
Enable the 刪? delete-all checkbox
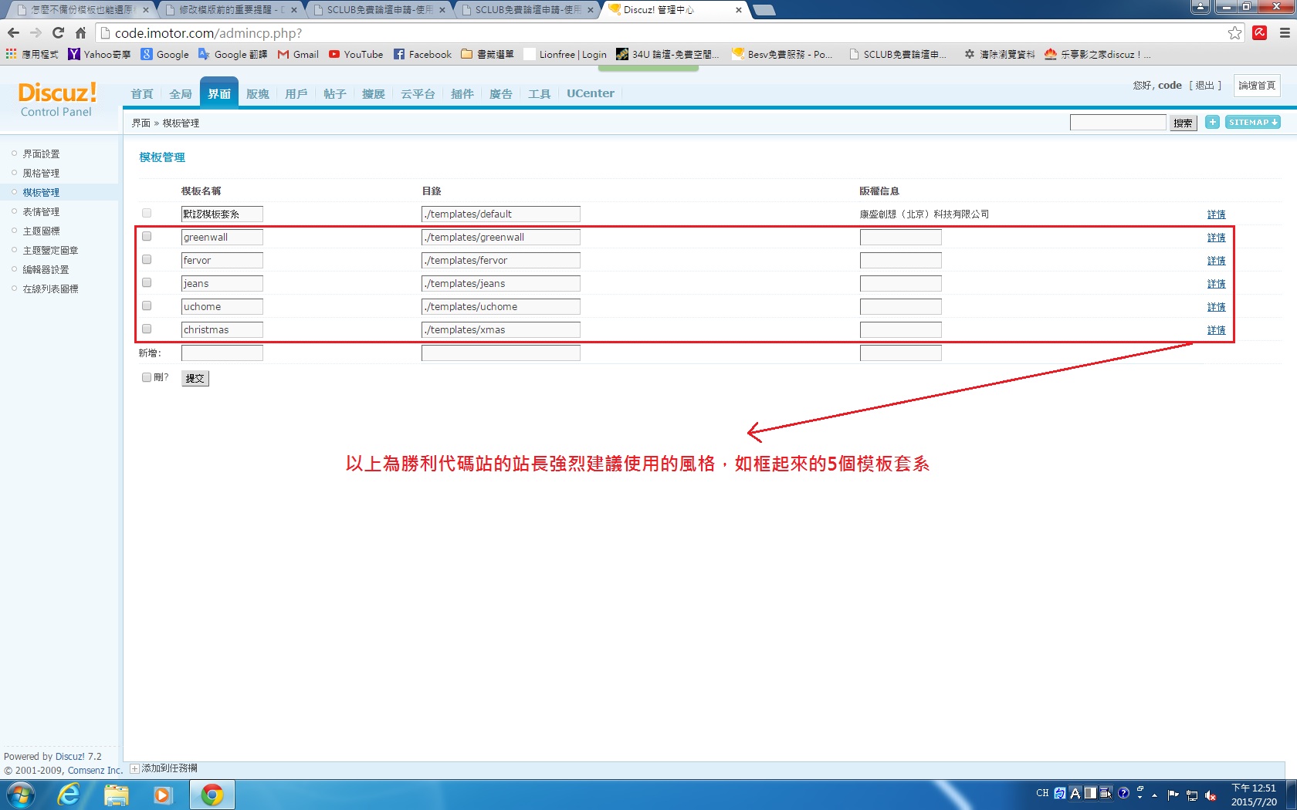pos(147,377)
